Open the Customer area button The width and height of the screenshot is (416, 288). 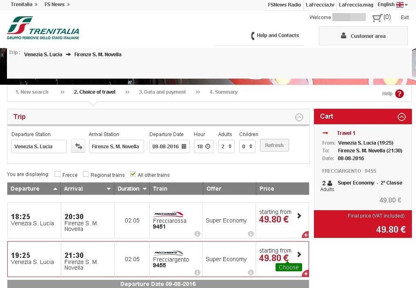tap(363, 36)
